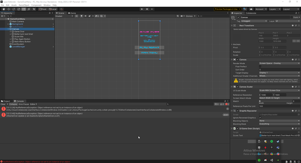The width and height of the screenshot is (301, 163).
Task: Click the Clear button in Console
Action: coord(3,104)
